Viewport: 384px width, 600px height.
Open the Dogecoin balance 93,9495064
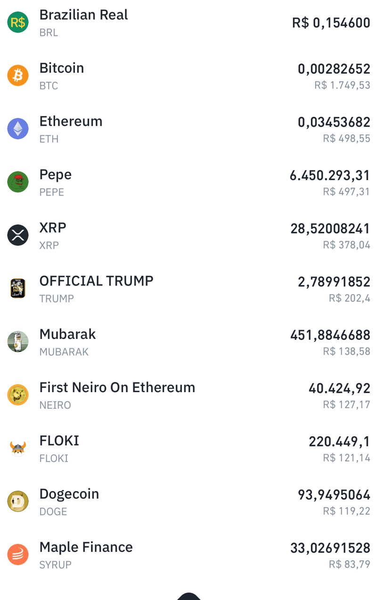point(334,495)
